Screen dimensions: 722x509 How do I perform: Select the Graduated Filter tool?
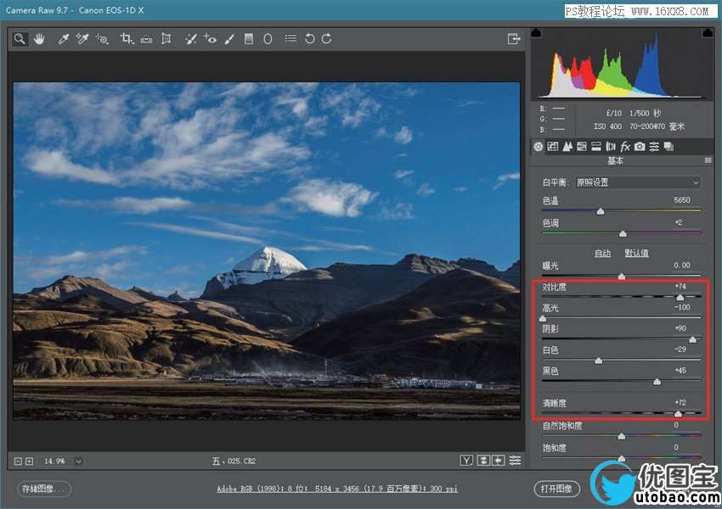249,39
